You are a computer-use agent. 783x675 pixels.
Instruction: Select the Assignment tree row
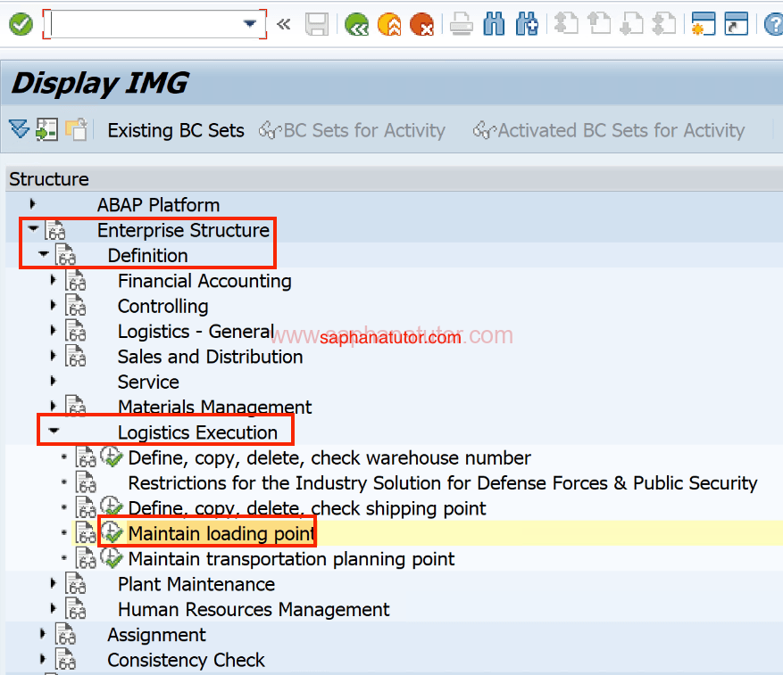tap(156, 635)
